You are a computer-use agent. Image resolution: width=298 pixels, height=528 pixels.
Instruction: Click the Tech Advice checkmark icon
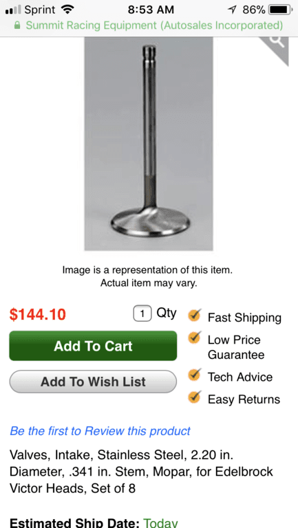194,375
